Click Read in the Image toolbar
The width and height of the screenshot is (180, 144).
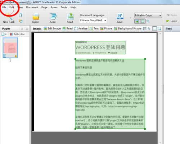(68, 28)
